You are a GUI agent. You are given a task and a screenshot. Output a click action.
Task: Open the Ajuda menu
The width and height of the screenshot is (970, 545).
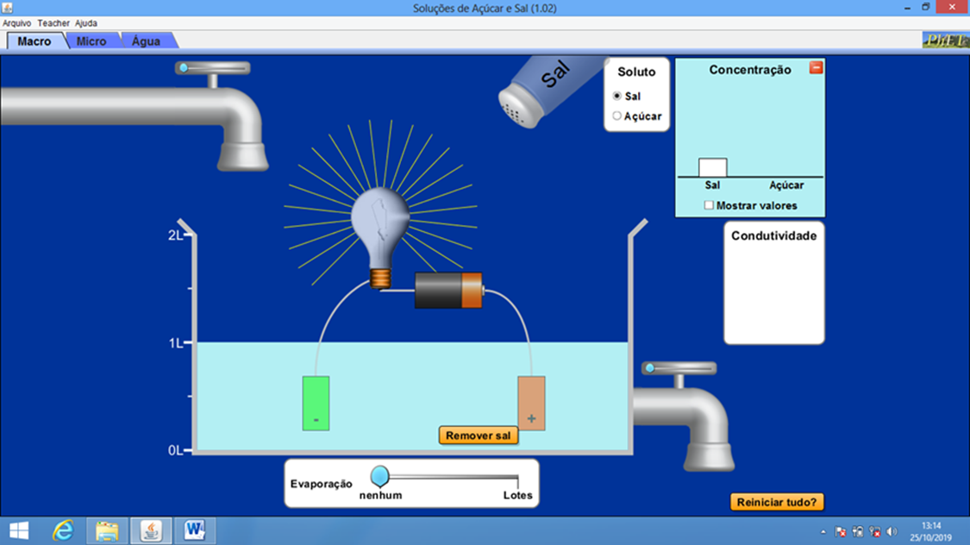86,23
